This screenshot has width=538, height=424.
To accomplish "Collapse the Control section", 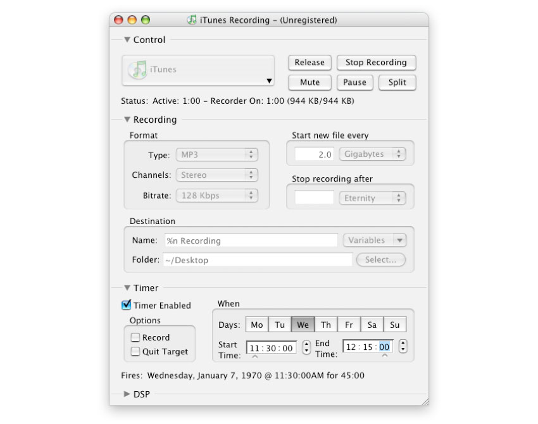I will point(127,39).
